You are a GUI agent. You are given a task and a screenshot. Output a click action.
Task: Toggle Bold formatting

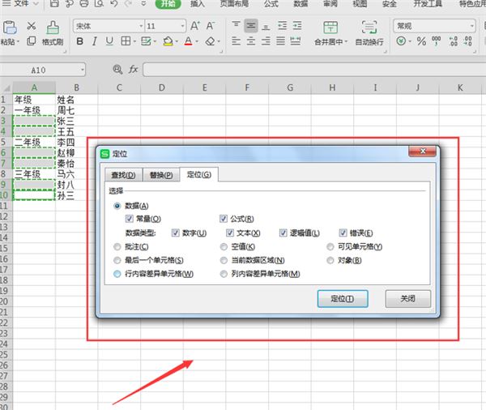[x=79, y=41]
